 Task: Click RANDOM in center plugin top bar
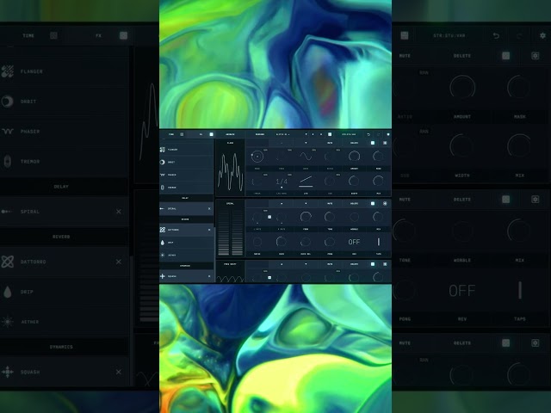(260, 134)
